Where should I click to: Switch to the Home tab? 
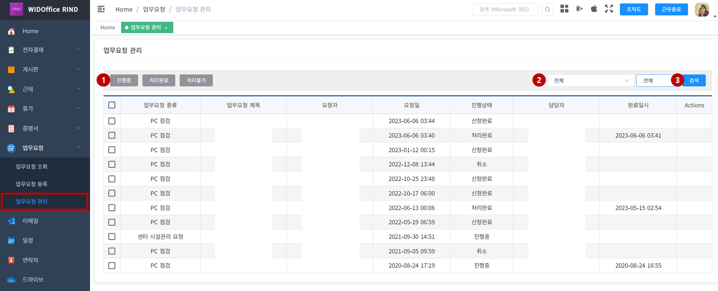(108, 27)
